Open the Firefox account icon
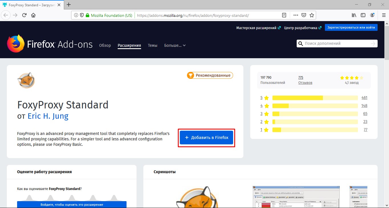 [372, 15]
